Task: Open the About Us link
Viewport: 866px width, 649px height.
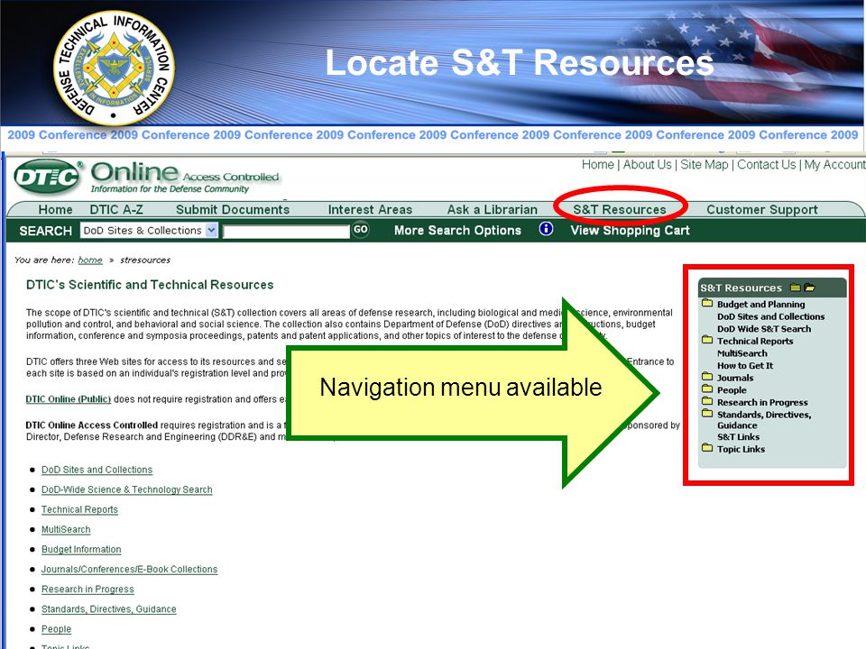Action: 648,164
